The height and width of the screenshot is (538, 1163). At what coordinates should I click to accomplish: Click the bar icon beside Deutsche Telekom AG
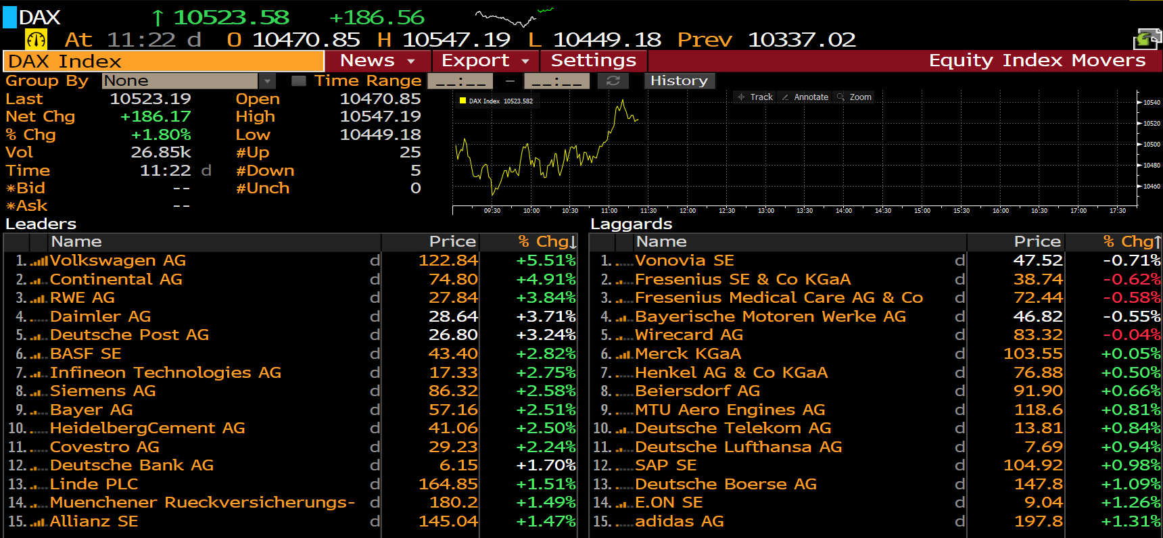pos(624,429)
